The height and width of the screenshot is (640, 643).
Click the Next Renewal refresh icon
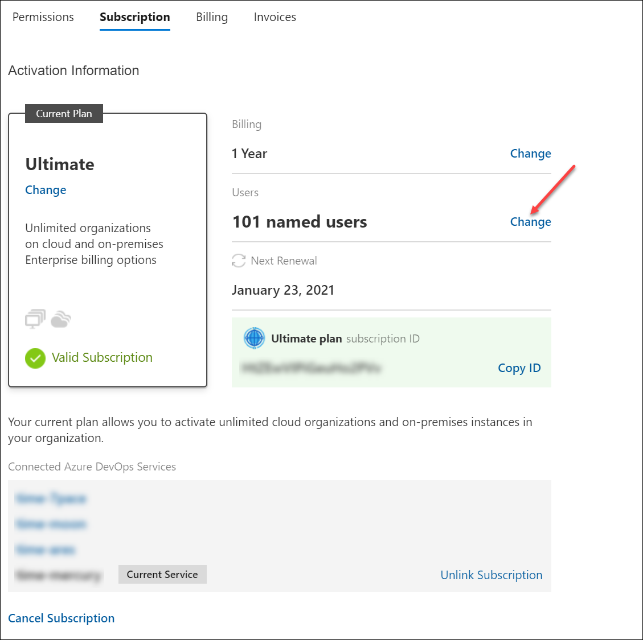(x=239, y=261)
